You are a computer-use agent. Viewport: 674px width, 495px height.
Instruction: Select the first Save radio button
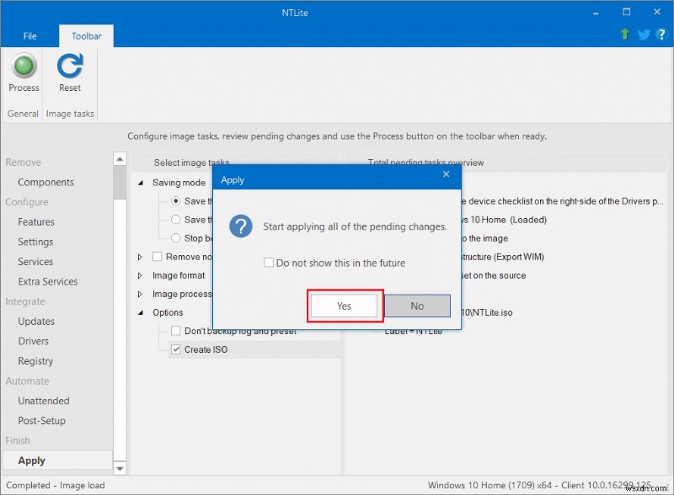[176, 200]
